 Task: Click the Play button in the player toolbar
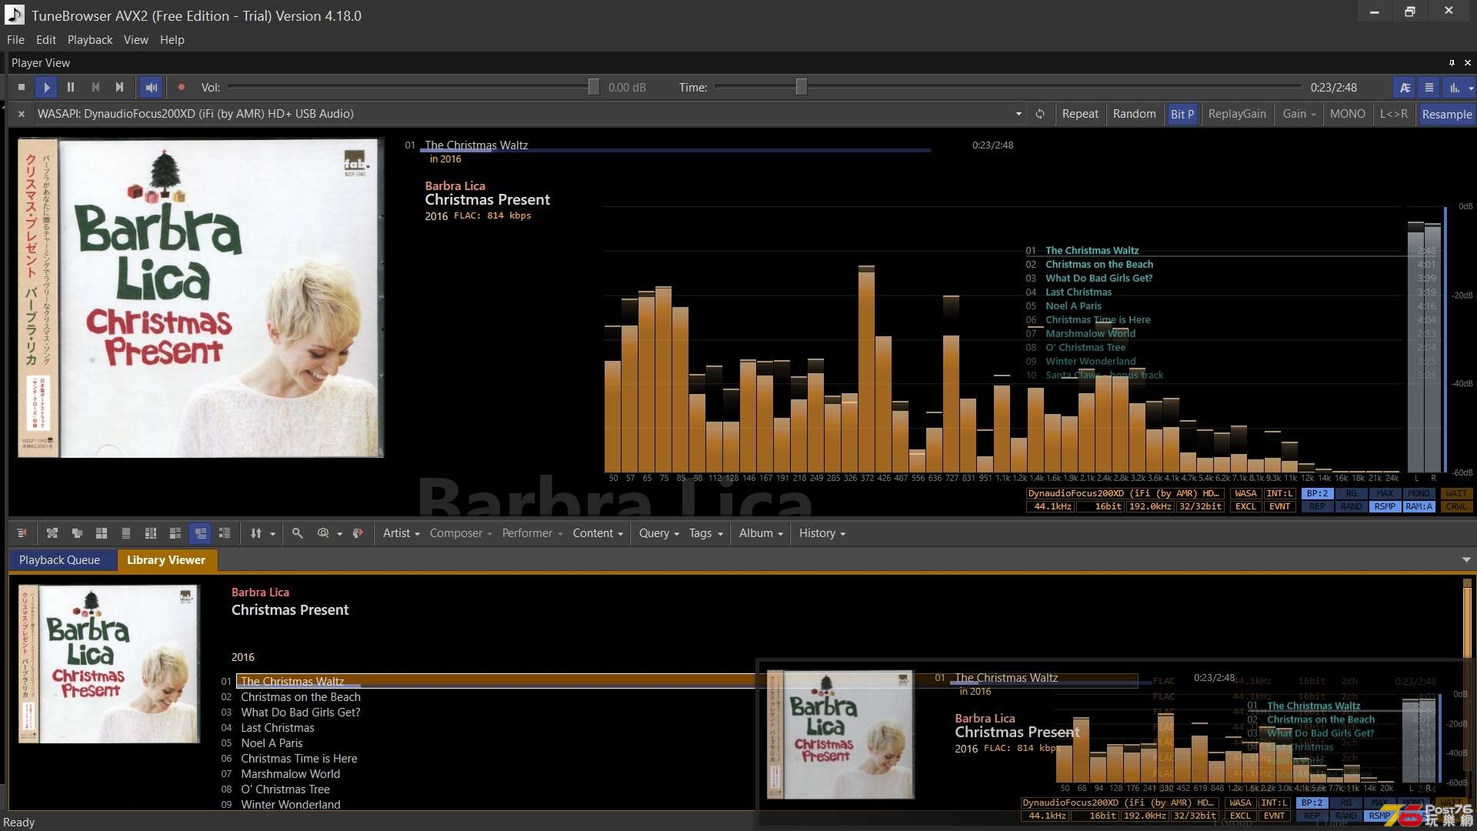click(x=46, y=88)
